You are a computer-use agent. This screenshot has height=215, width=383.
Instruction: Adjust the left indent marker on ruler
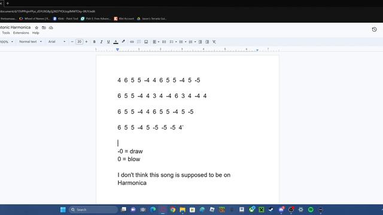117,50
